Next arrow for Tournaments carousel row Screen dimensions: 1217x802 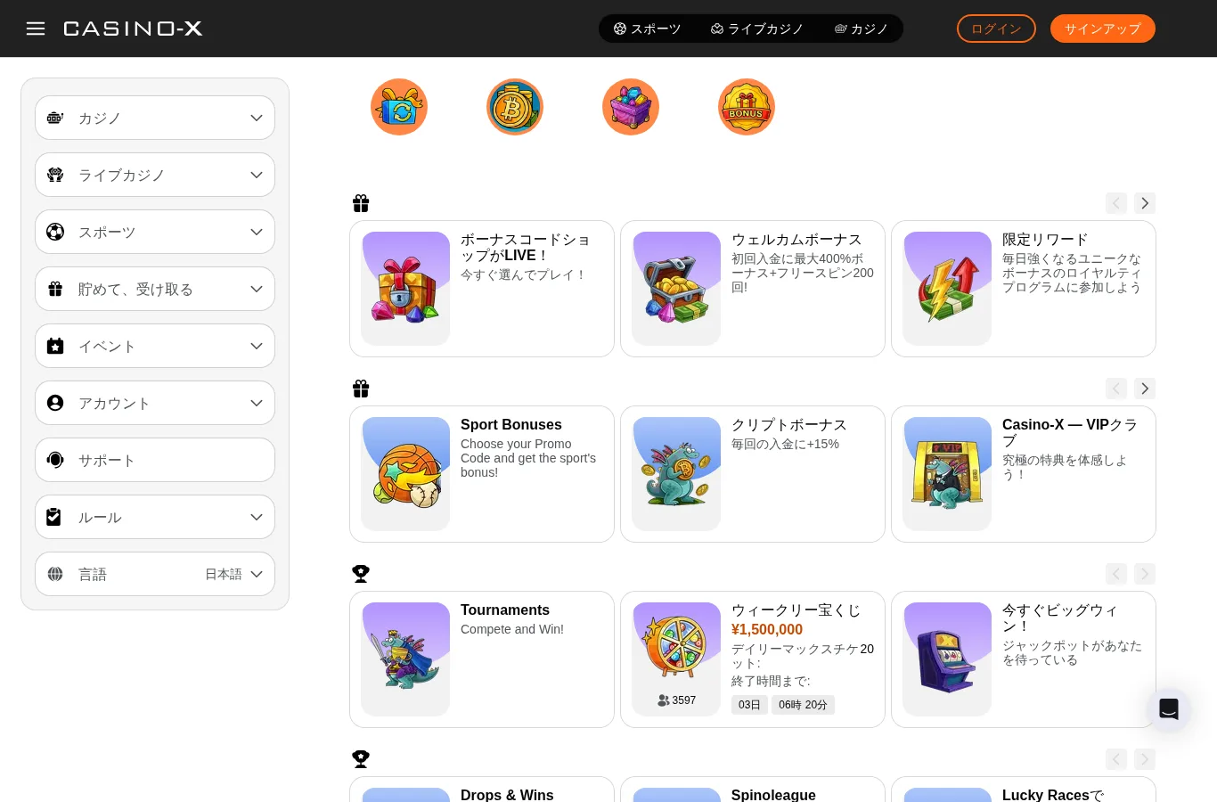[1145, 574]
